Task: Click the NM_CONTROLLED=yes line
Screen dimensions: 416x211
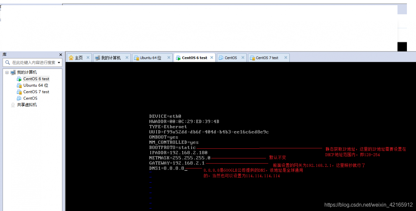Action: click(174, 142)
